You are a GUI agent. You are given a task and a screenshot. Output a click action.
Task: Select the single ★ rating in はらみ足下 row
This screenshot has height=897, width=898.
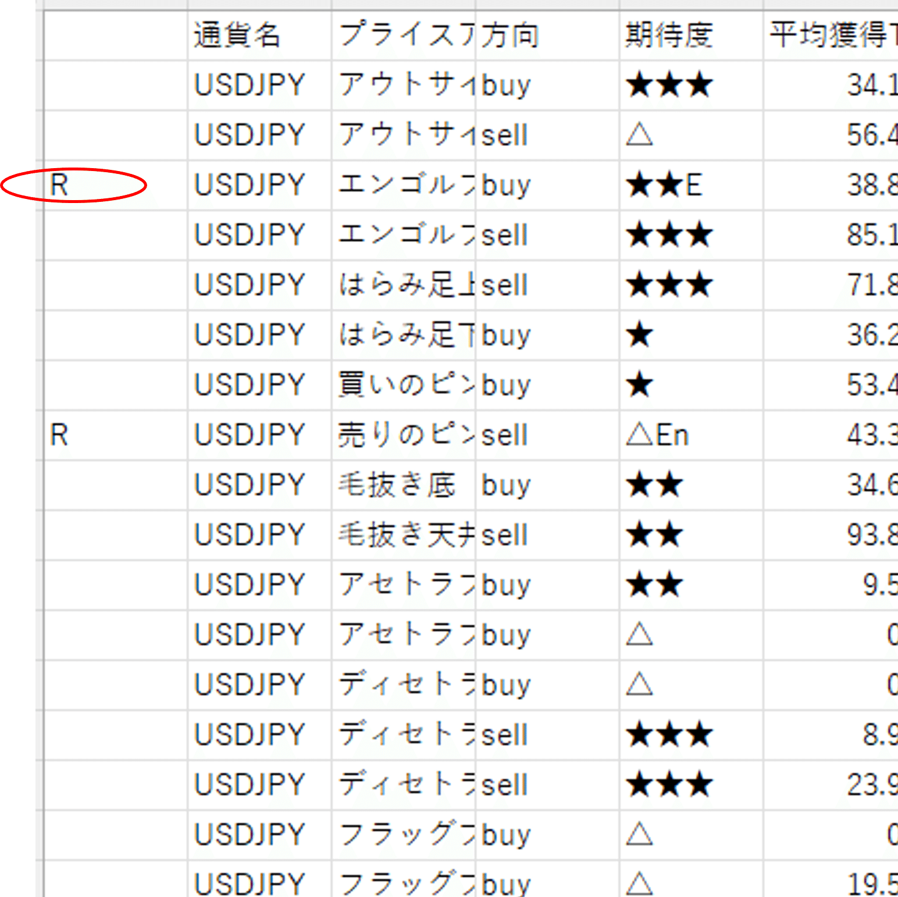tap(691, 335)
